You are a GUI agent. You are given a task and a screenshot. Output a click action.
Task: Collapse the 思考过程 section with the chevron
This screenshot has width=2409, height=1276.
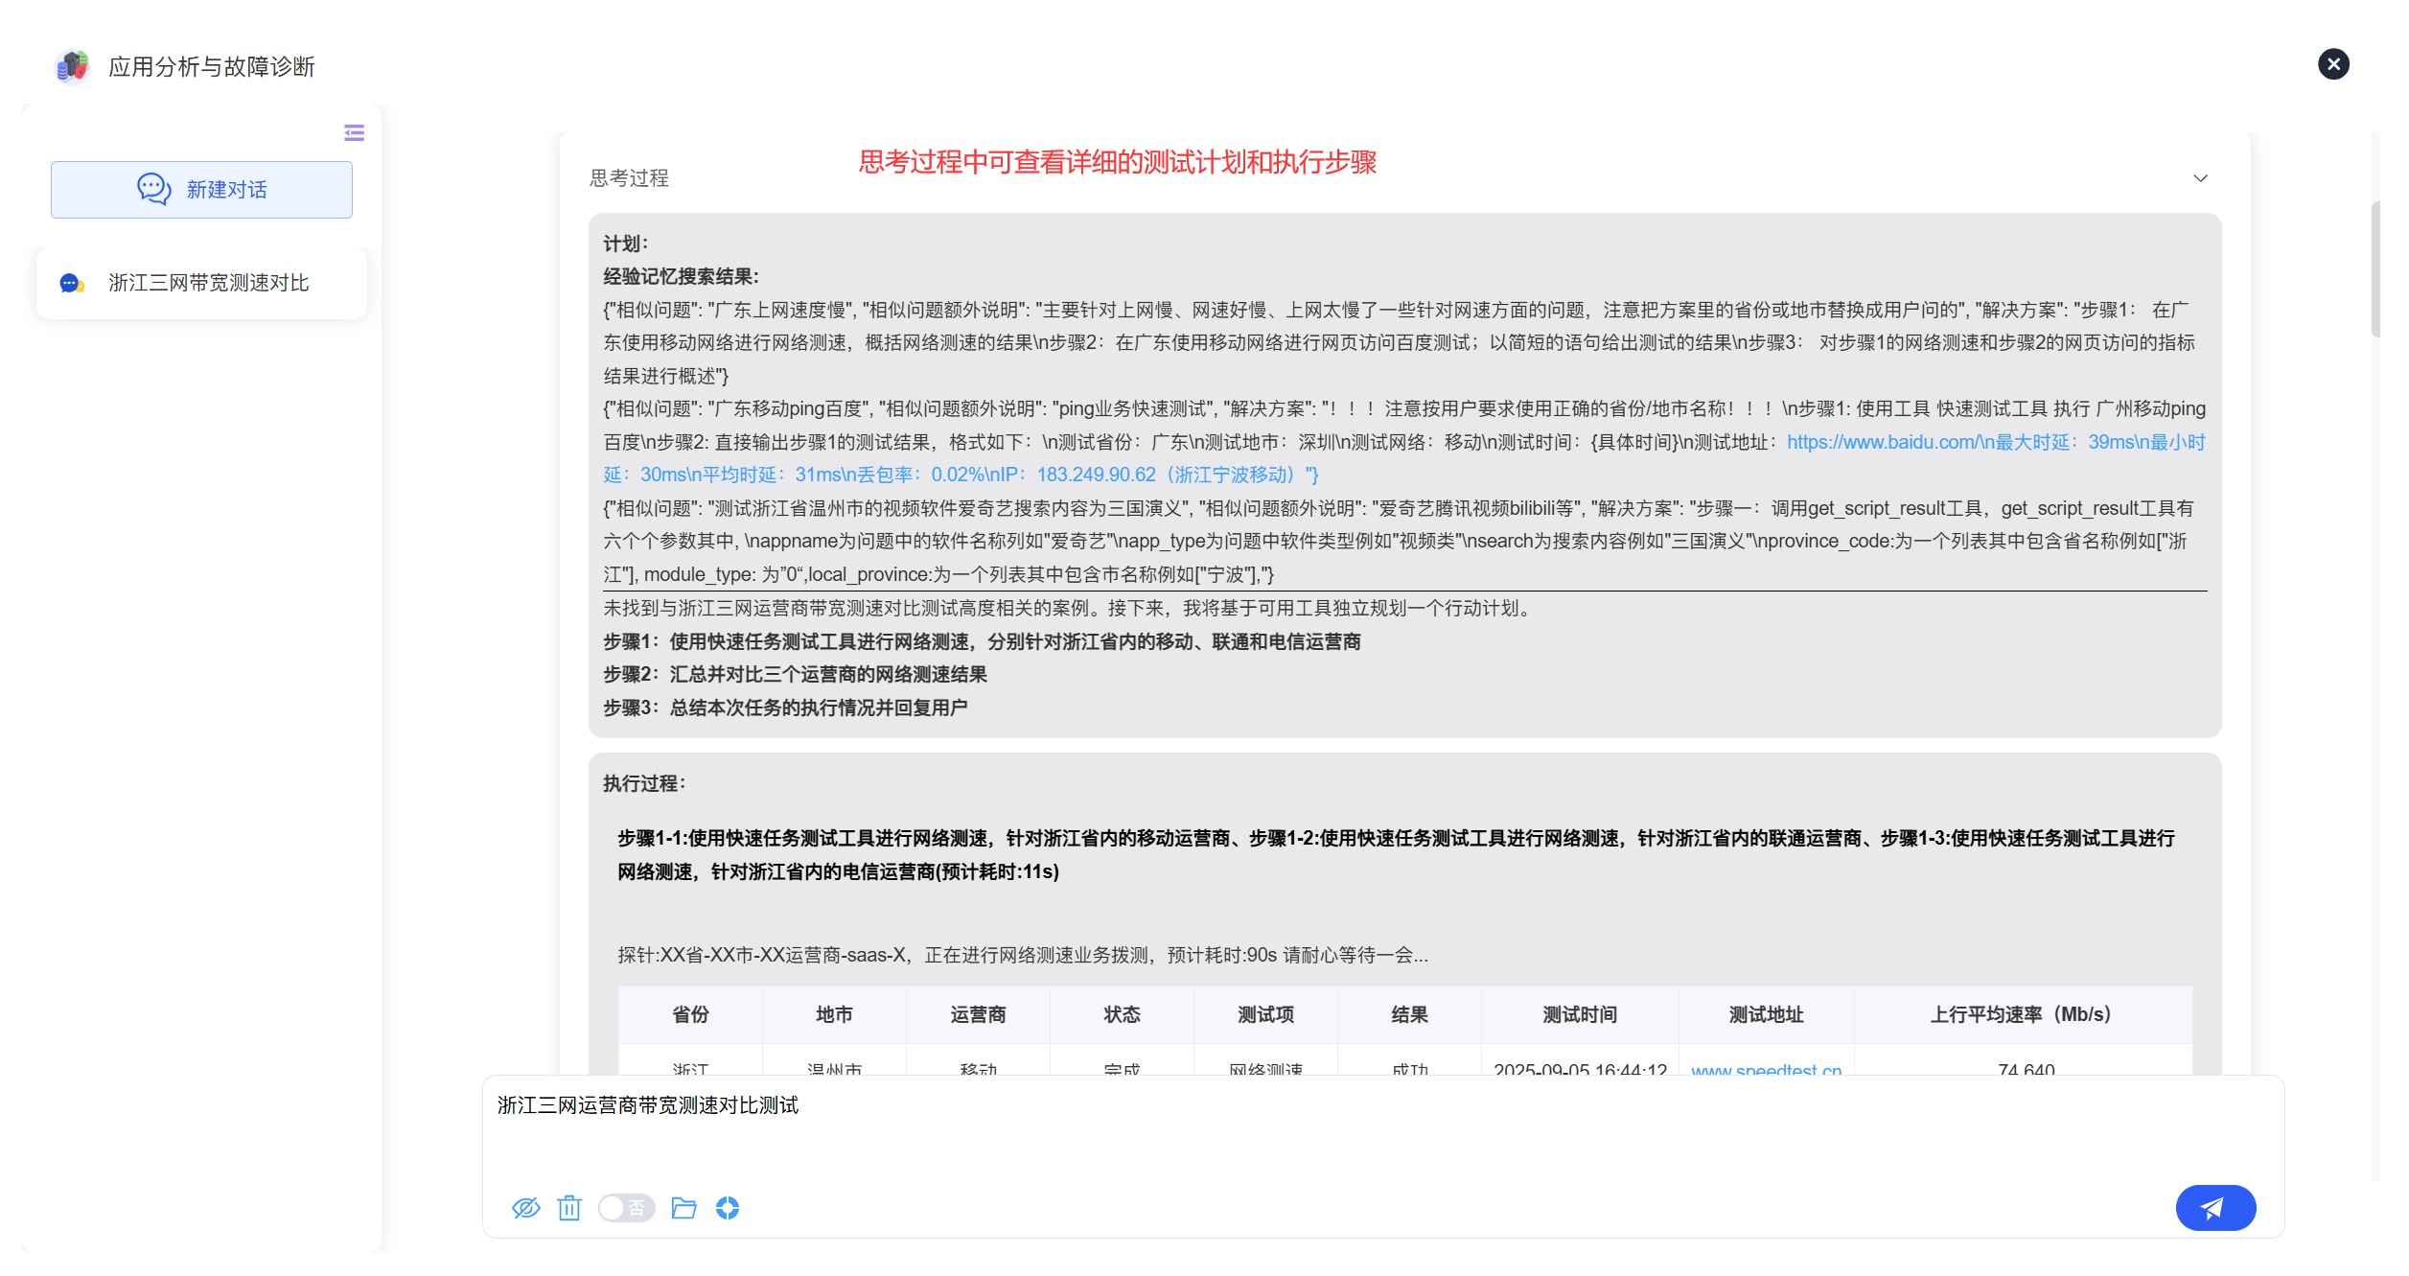(x=2200, y=178)
